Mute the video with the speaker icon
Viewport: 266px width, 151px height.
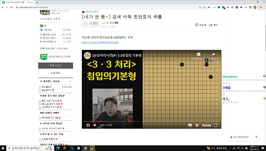[x=95, y=125]
